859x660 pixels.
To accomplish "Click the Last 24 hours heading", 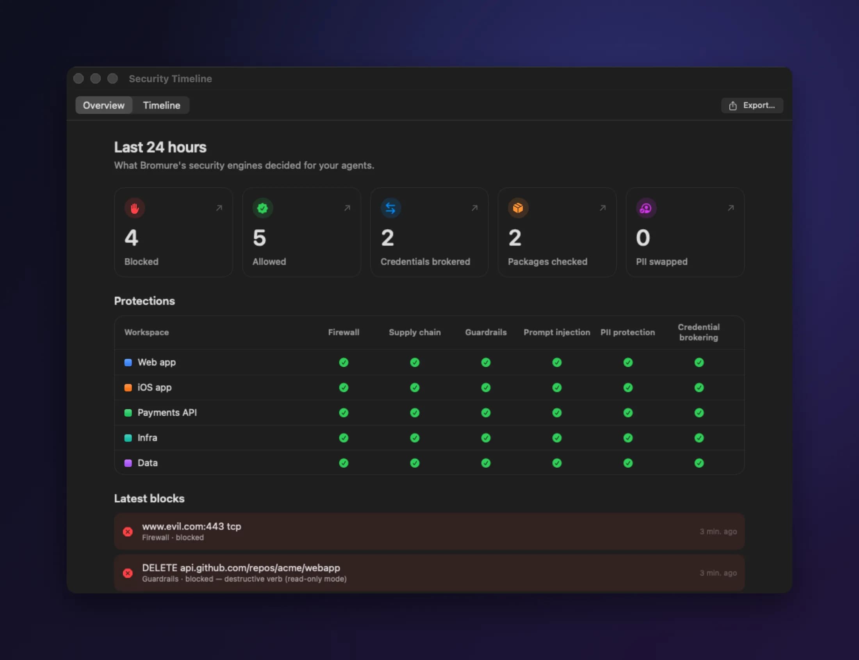I will [160, 147].
